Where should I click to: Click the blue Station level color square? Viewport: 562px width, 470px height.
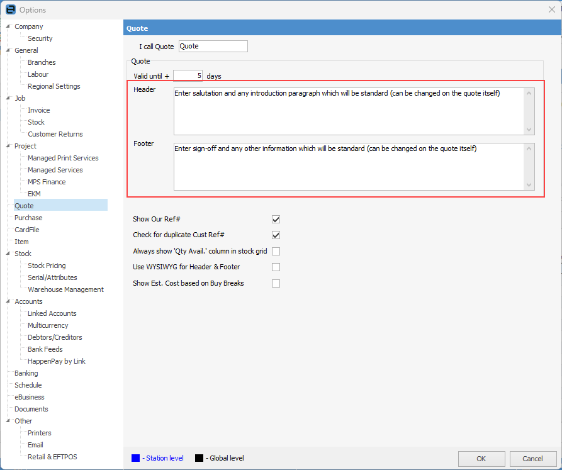(x=135, y=458)
